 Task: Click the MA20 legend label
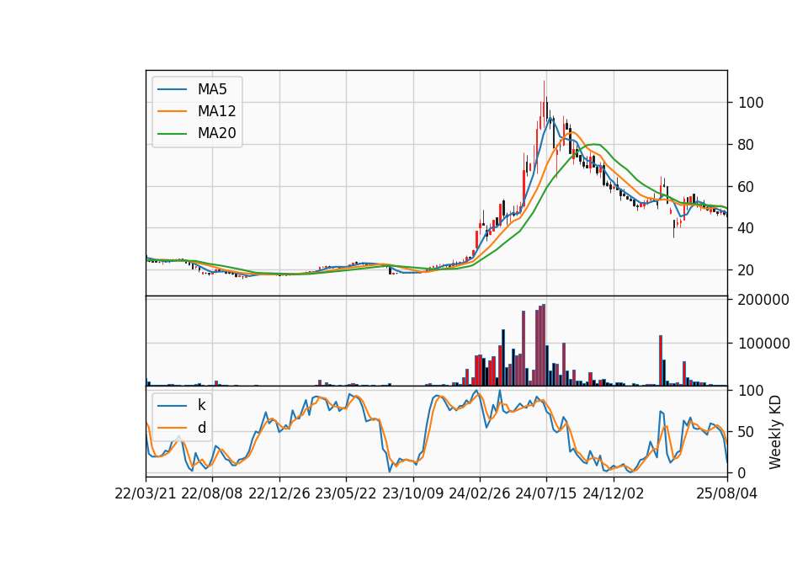216,133
